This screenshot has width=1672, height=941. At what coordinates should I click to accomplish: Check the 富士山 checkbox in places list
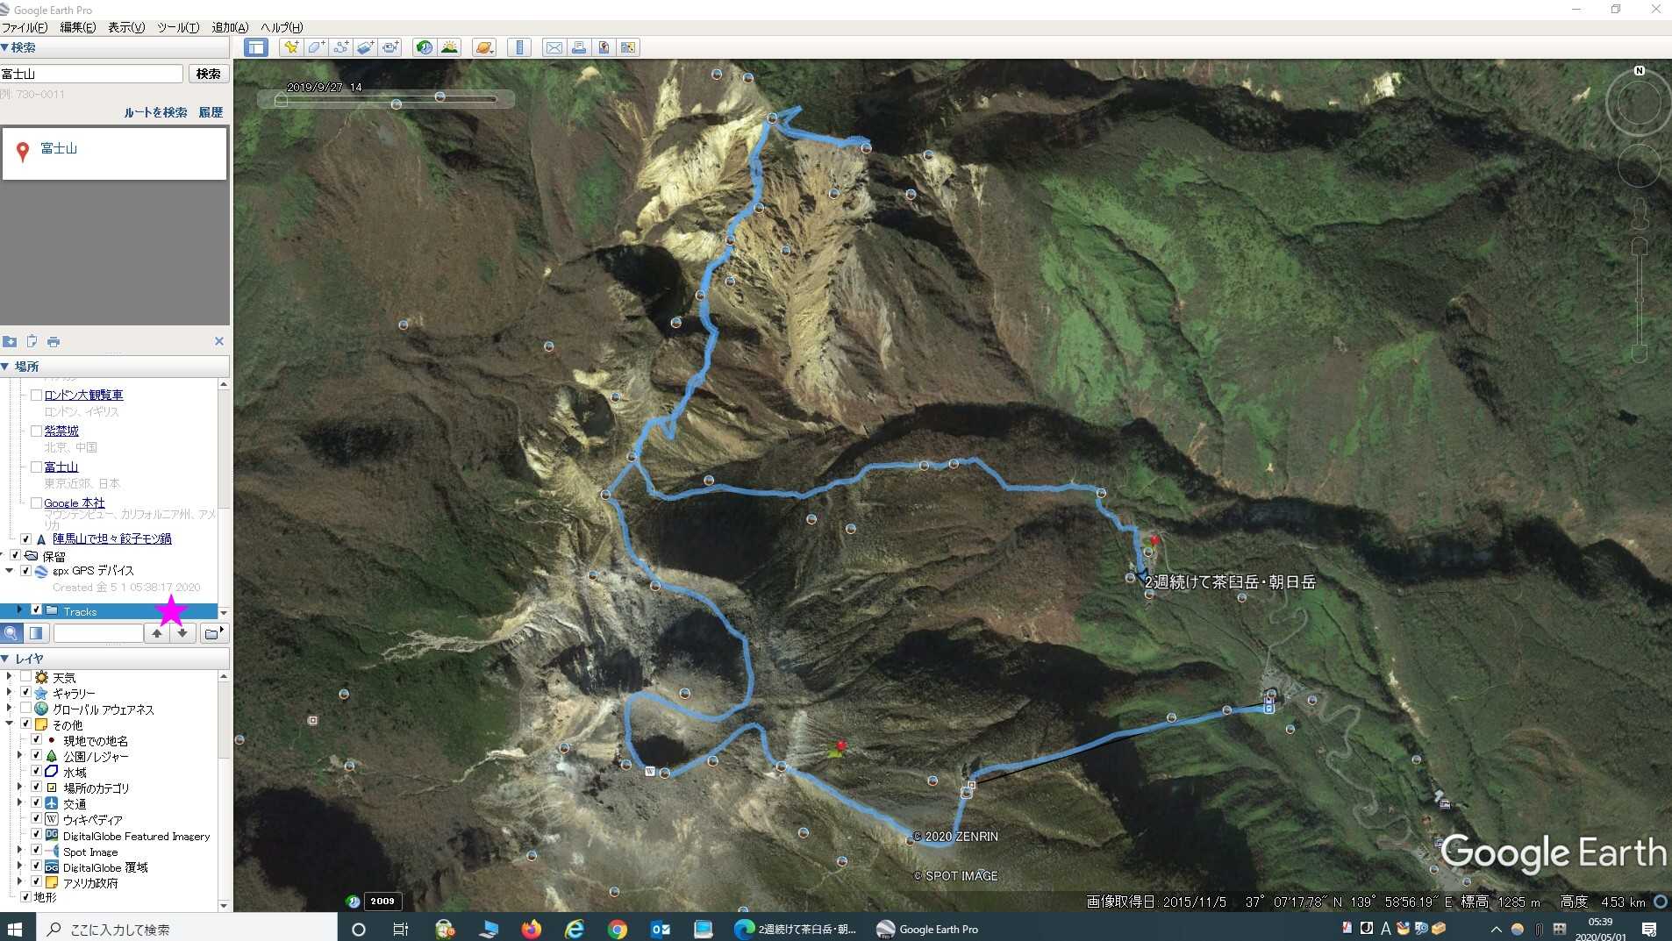click(36, 467)
